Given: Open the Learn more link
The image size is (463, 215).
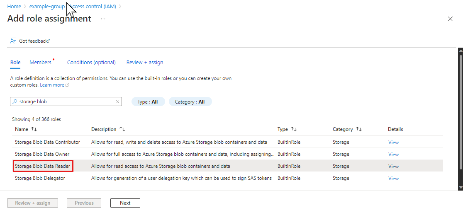Looking at the screenshot, I should (52, 85).
